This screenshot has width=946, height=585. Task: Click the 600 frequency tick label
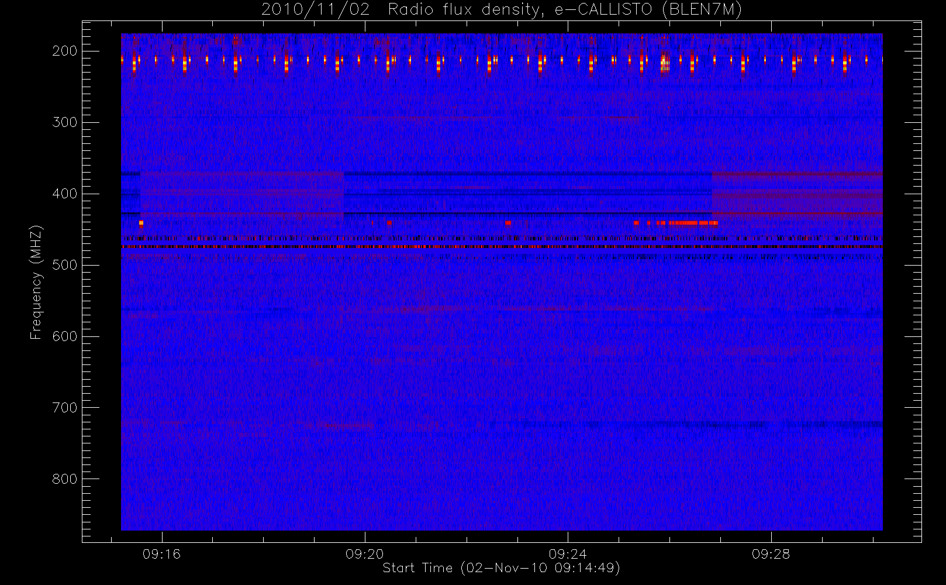click(x=64, y=336)
